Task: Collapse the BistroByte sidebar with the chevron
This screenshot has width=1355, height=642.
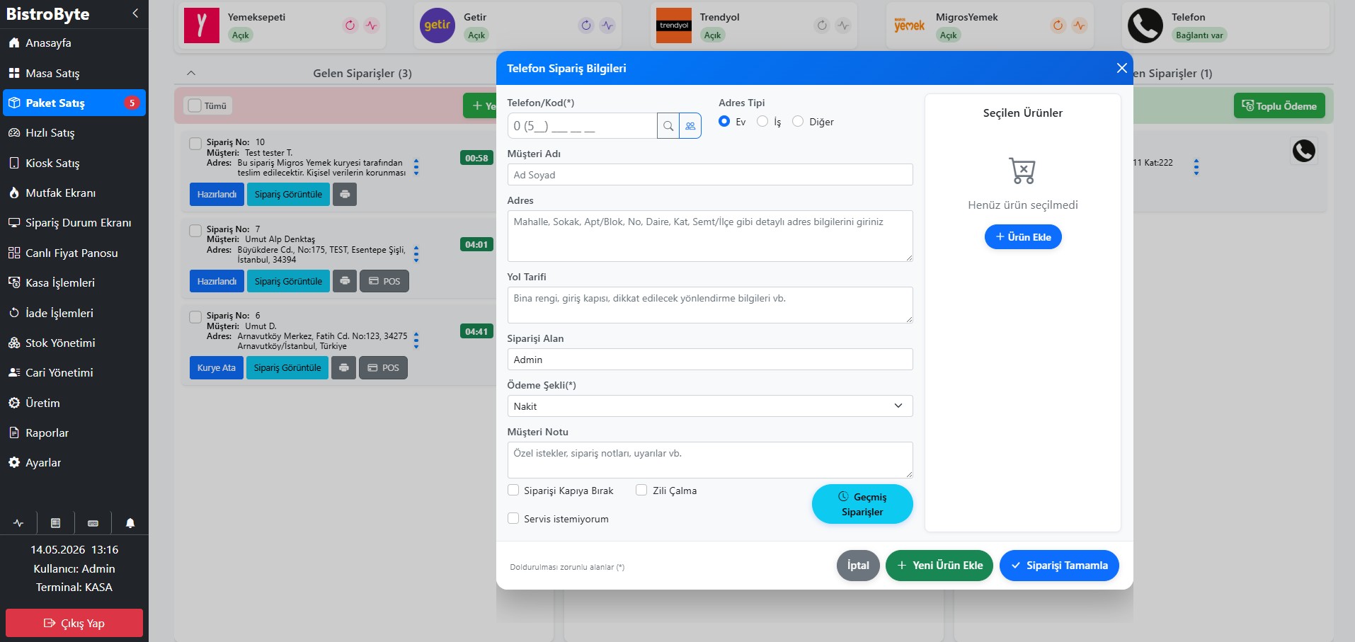Action: (135, 13)
